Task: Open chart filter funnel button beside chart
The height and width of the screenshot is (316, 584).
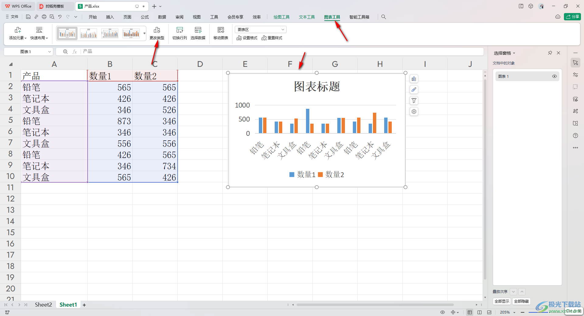Action: [414, 101]
